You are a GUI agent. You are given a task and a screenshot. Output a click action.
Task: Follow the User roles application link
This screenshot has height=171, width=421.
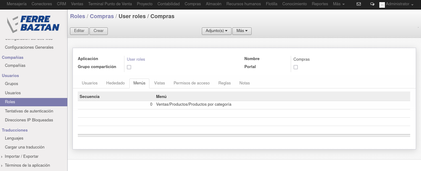pos(136,59)
